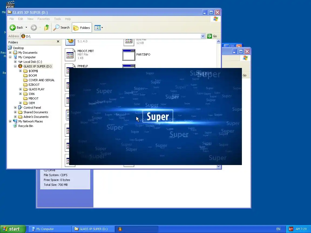Click the GLASS XP SUPER (D:) disc icon

tap(20, 66)
